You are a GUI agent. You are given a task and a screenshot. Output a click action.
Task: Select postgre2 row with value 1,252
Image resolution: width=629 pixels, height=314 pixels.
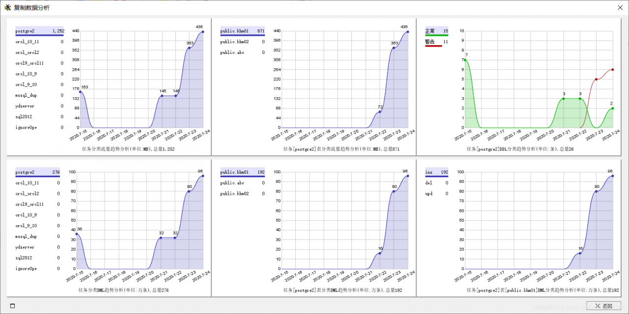pos(40,31)
